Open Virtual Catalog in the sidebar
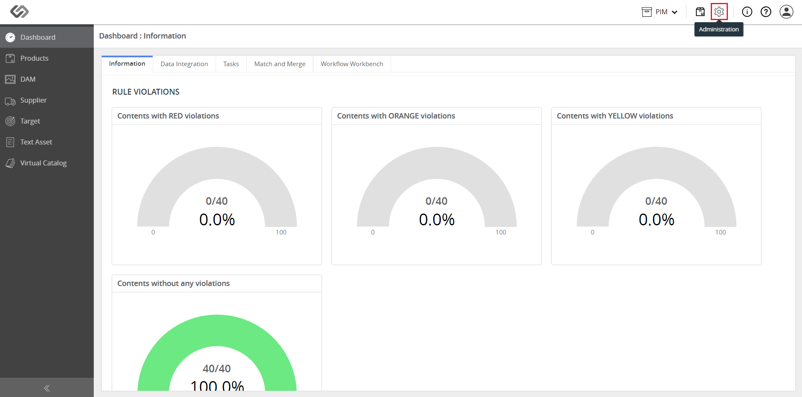Viewport: 802px width, 397px height. tap(47, 163)
